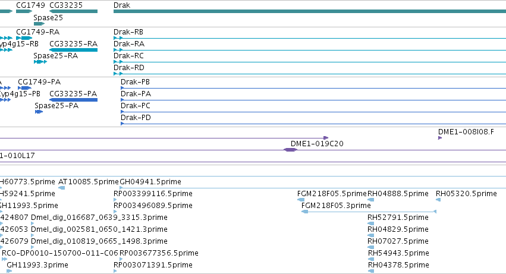Click the teal Spase25 gene arrow

pyautogui.click(x=39, y=24)
